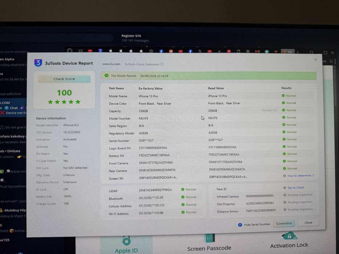Open a new browser tab with the plus button
The image size is (339, 254).
(x=298, y=52)
